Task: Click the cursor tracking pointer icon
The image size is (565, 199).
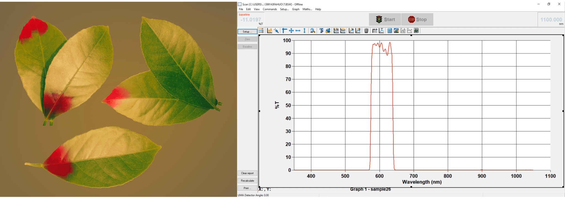Action: click(276, 31)
